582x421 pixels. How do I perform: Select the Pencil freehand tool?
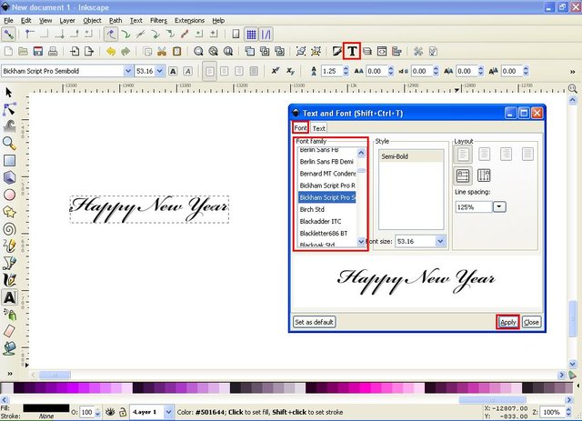coord(9,246)
